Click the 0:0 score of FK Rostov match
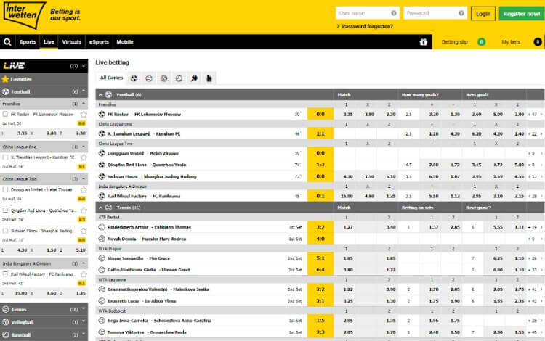Image resolution: width=545 pixels, height=341 pixels. click(320, 114)
